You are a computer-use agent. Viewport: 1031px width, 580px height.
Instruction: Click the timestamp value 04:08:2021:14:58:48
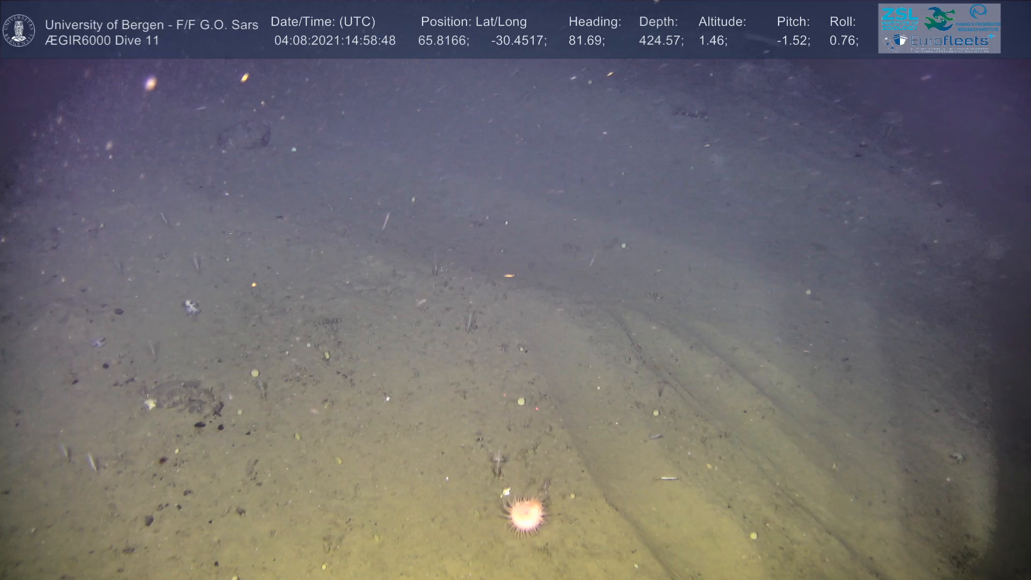click(x=335, y=41)
